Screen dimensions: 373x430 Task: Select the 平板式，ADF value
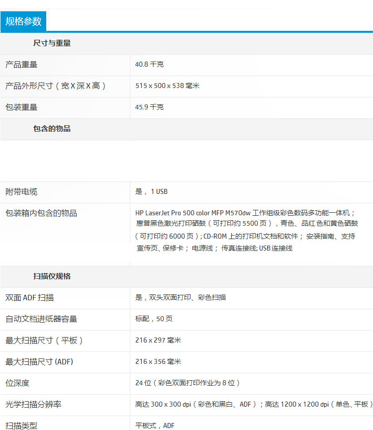pyautogui.click(x=155, y=426)
